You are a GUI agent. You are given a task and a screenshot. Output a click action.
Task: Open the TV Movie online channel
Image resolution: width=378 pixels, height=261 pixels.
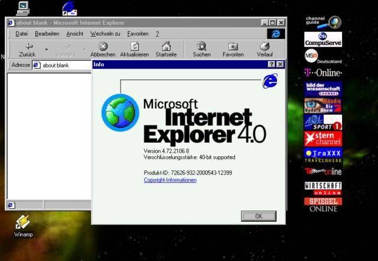point(323,172)
